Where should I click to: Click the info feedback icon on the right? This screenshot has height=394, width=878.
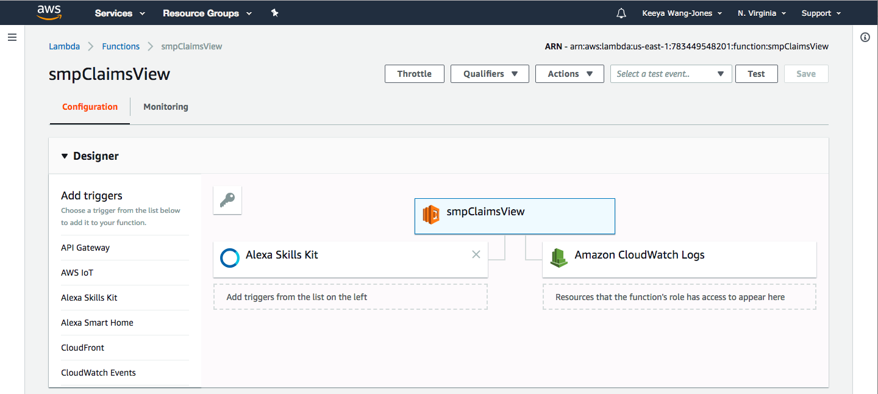(865, 37)
